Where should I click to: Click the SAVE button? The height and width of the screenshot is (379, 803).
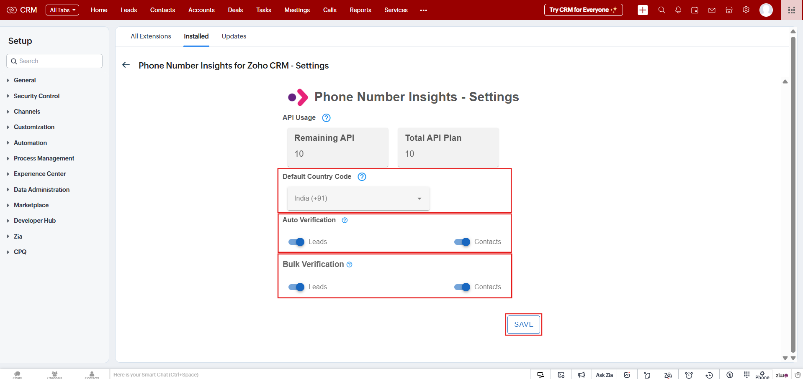coord(524,325)
